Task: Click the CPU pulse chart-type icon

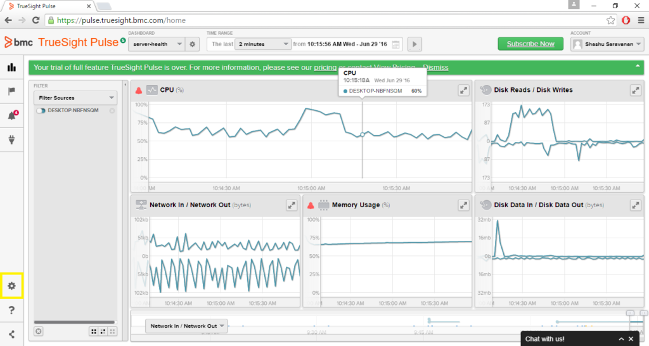Action: coord(152,90)
